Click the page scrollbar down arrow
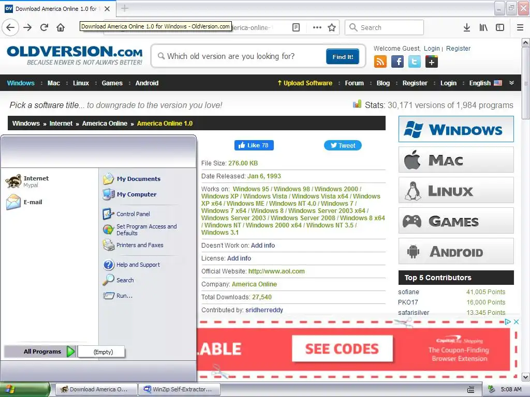Image resolution: width=530 pixels, height=397 pixels. 526,377
